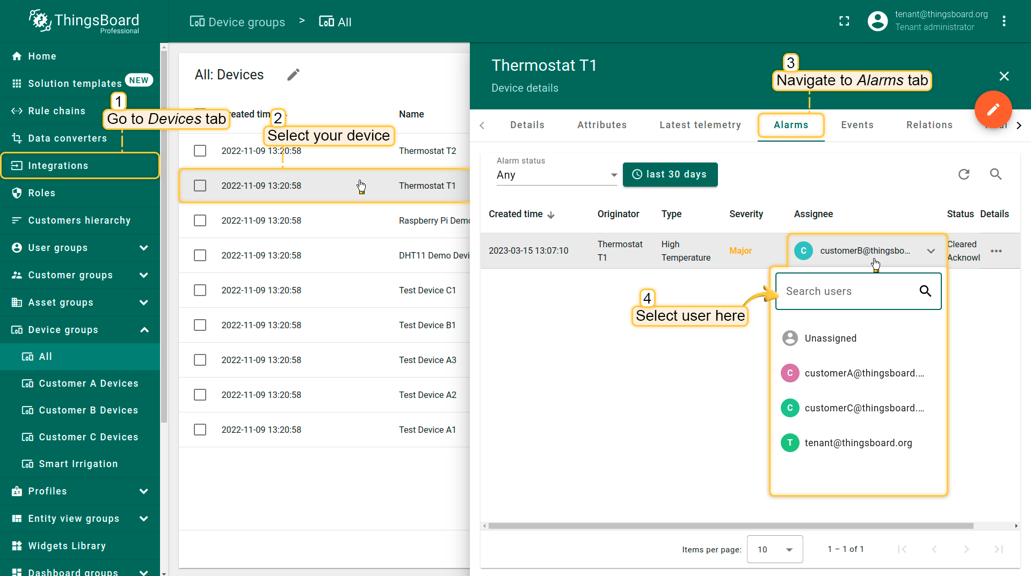Check the Raspberry Pi Demo row checkbox
The width and height of the screenshot is (1031, 576).
point(200,220)
